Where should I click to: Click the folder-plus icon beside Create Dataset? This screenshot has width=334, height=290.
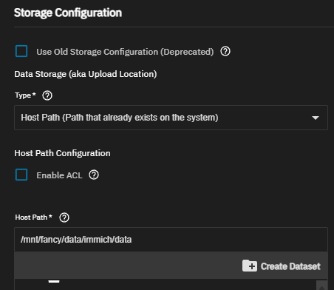[250, 266]
